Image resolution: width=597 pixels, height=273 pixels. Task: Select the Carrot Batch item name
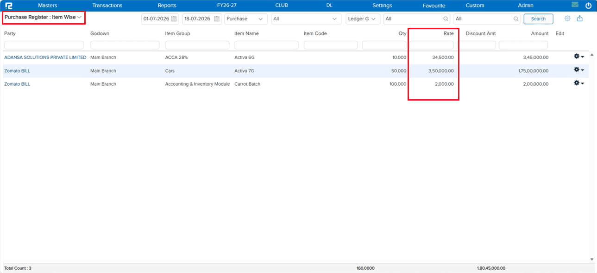[x=247, y=84]
